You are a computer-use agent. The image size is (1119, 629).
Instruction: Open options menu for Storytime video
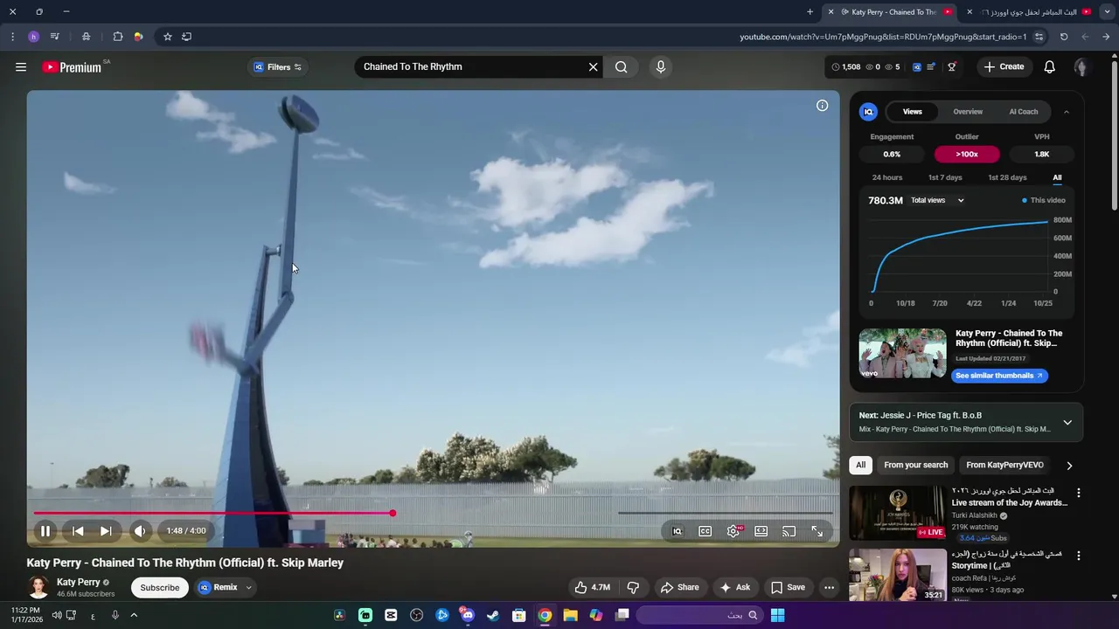point(1078,556)
